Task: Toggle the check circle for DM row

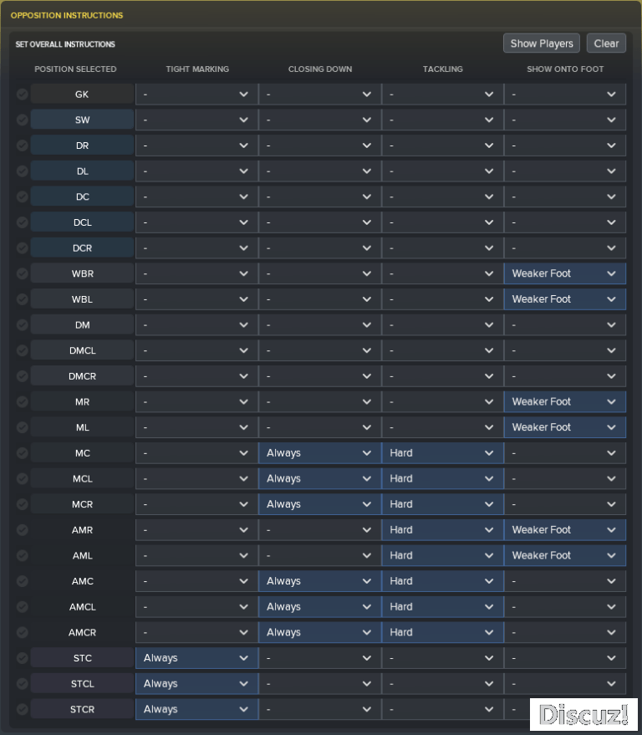Action: click(x=22, y=324)
